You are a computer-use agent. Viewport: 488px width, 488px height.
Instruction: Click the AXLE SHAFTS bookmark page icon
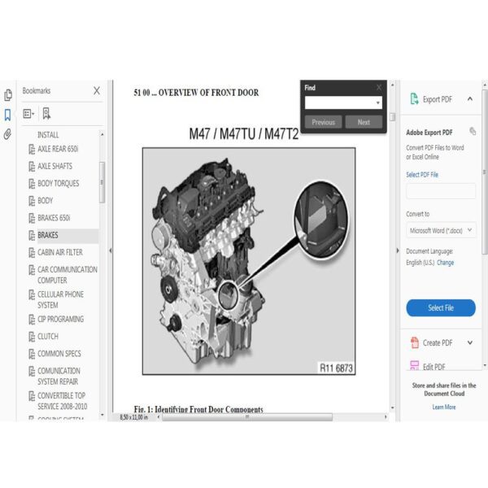32,167
